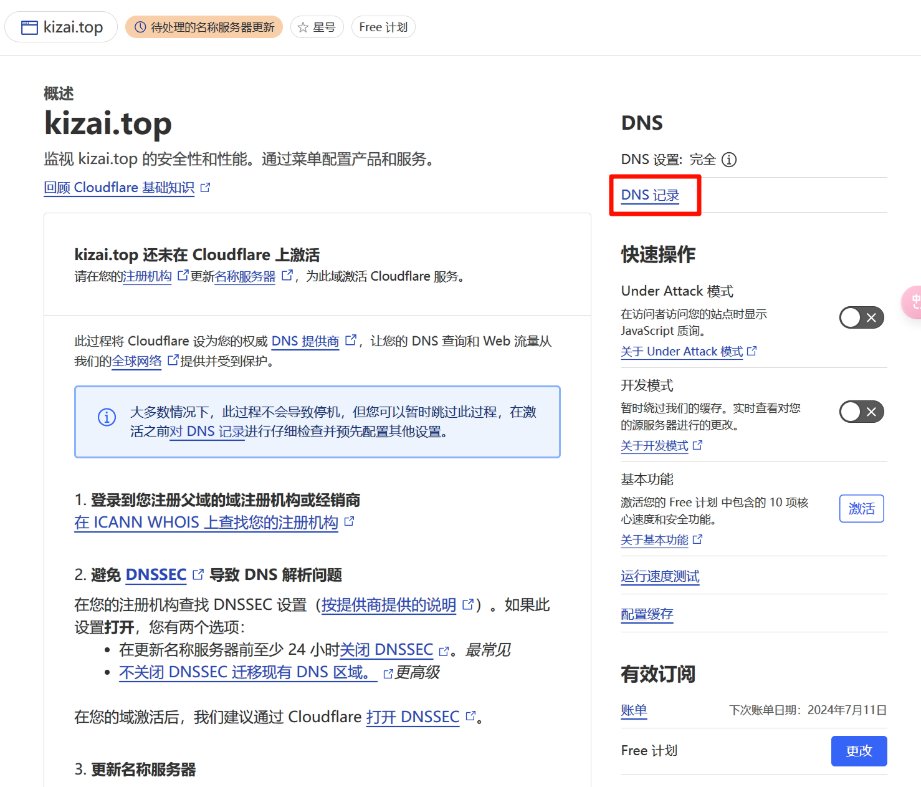921x787 pixels.
Task: Click the pink floating widget at right edge
Action: (x=912, y=302)
